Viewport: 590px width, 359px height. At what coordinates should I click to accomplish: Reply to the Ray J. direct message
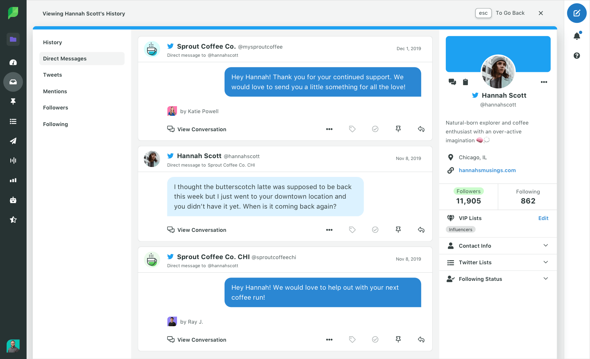[x=421, y=339]
